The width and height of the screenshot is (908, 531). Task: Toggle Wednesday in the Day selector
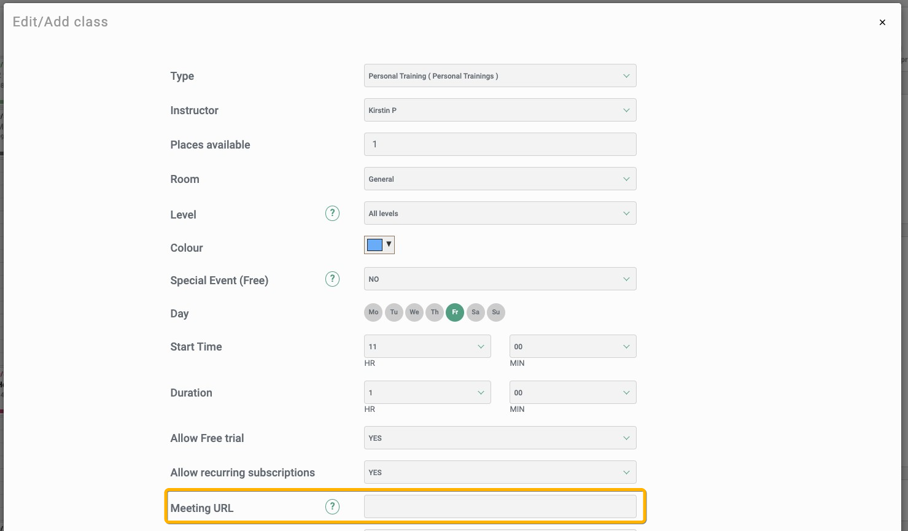tap(414, 312)
